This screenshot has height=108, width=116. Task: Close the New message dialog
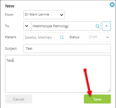click(x=112, y=5)
